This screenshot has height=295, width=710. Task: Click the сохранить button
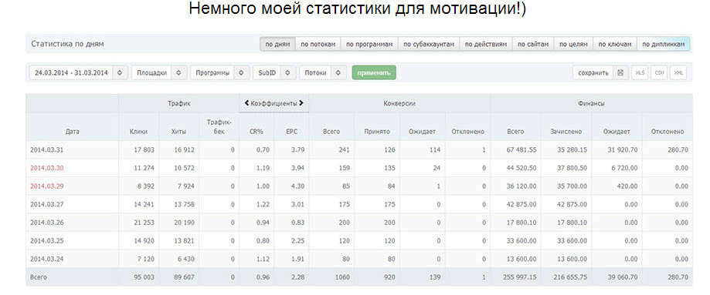(x=593, y=72)
